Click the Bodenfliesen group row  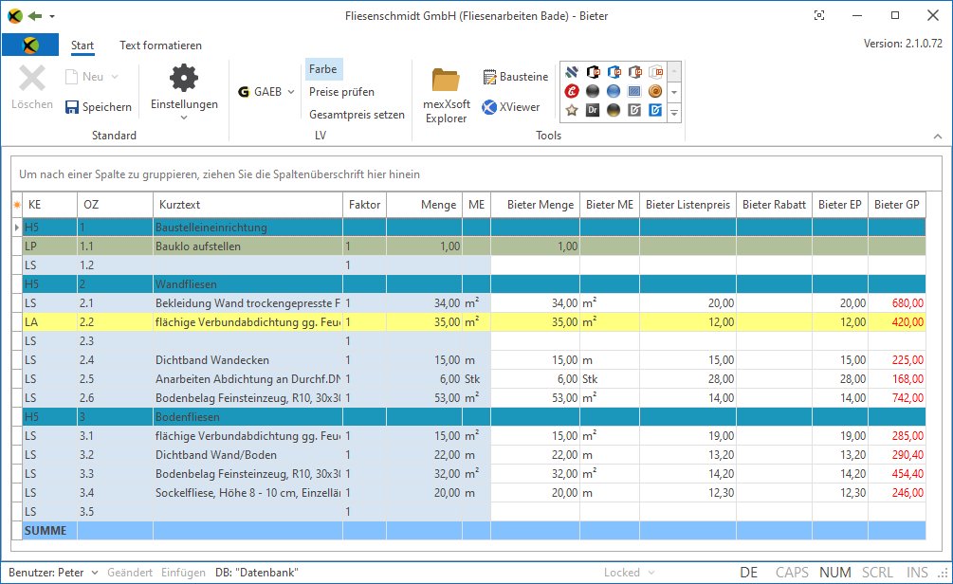click(x=474, y=417)
